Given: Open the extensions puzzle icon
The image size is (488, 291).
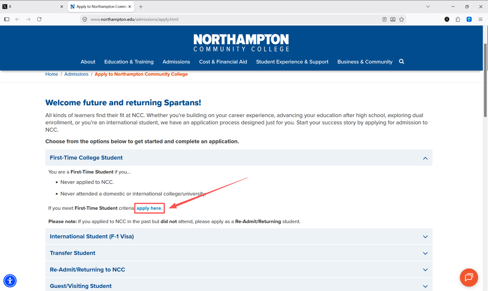Looking at the screenshot, I should [458, 19].
